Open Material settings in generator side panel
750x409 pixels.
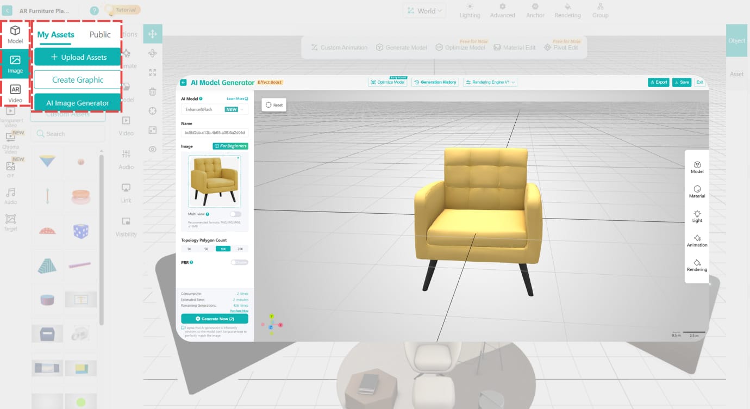point(697,191)
